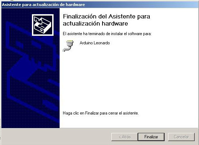Click the word 'Finalizar' inside the instruction sentence

tap(92, 113)
